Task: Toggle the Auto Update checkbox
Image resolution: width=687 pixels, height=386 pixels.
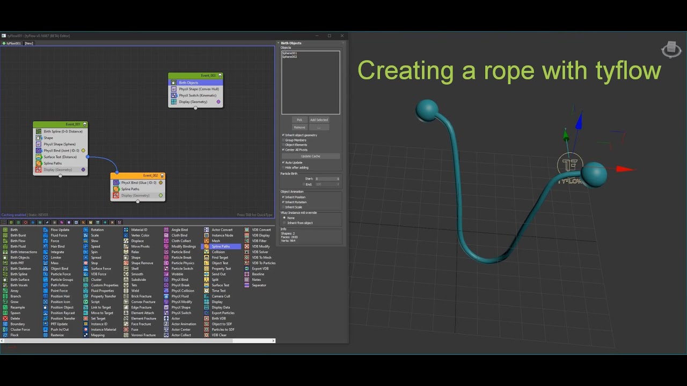Action: [x=283, y=162]
